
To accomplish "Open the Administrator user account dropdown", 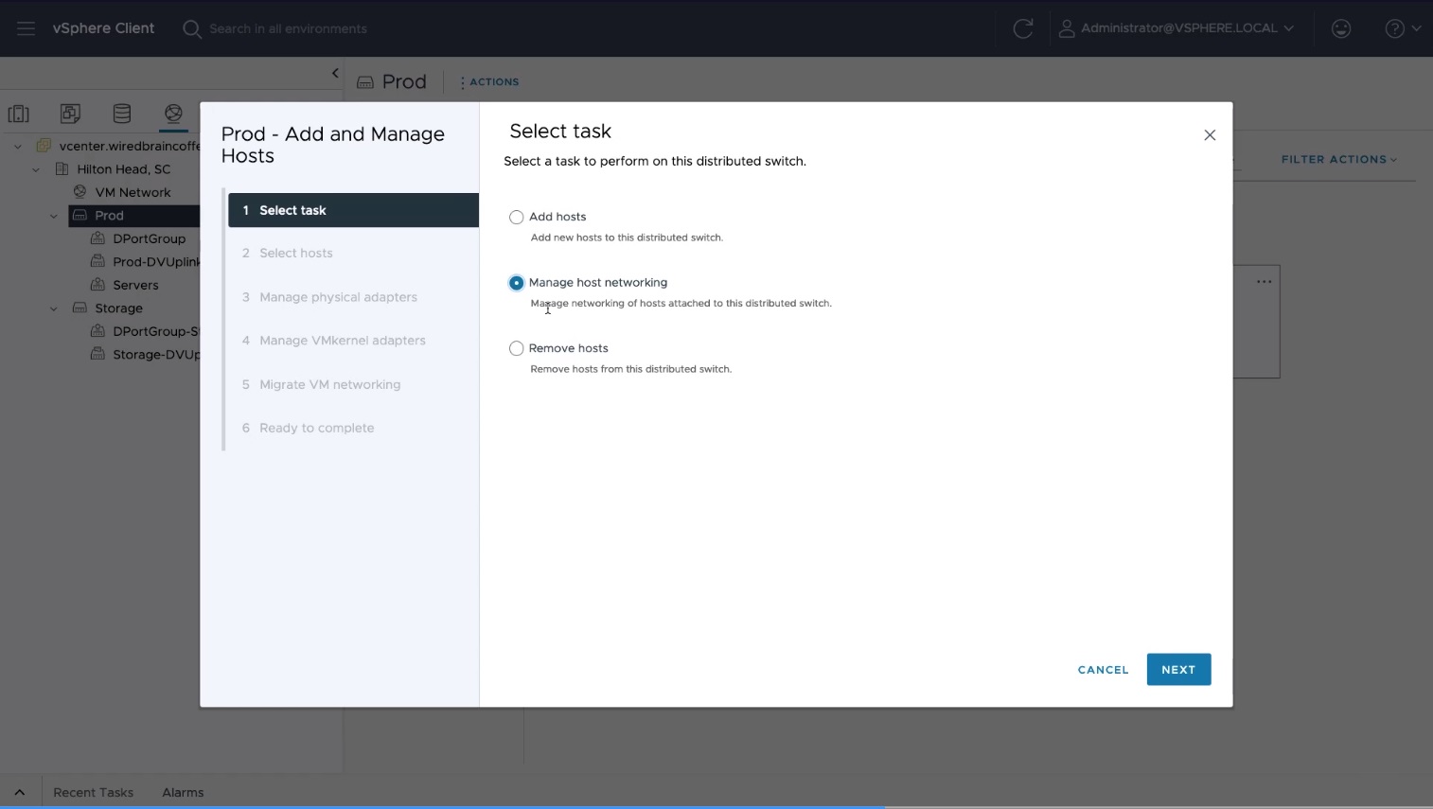I will 1176,28.
